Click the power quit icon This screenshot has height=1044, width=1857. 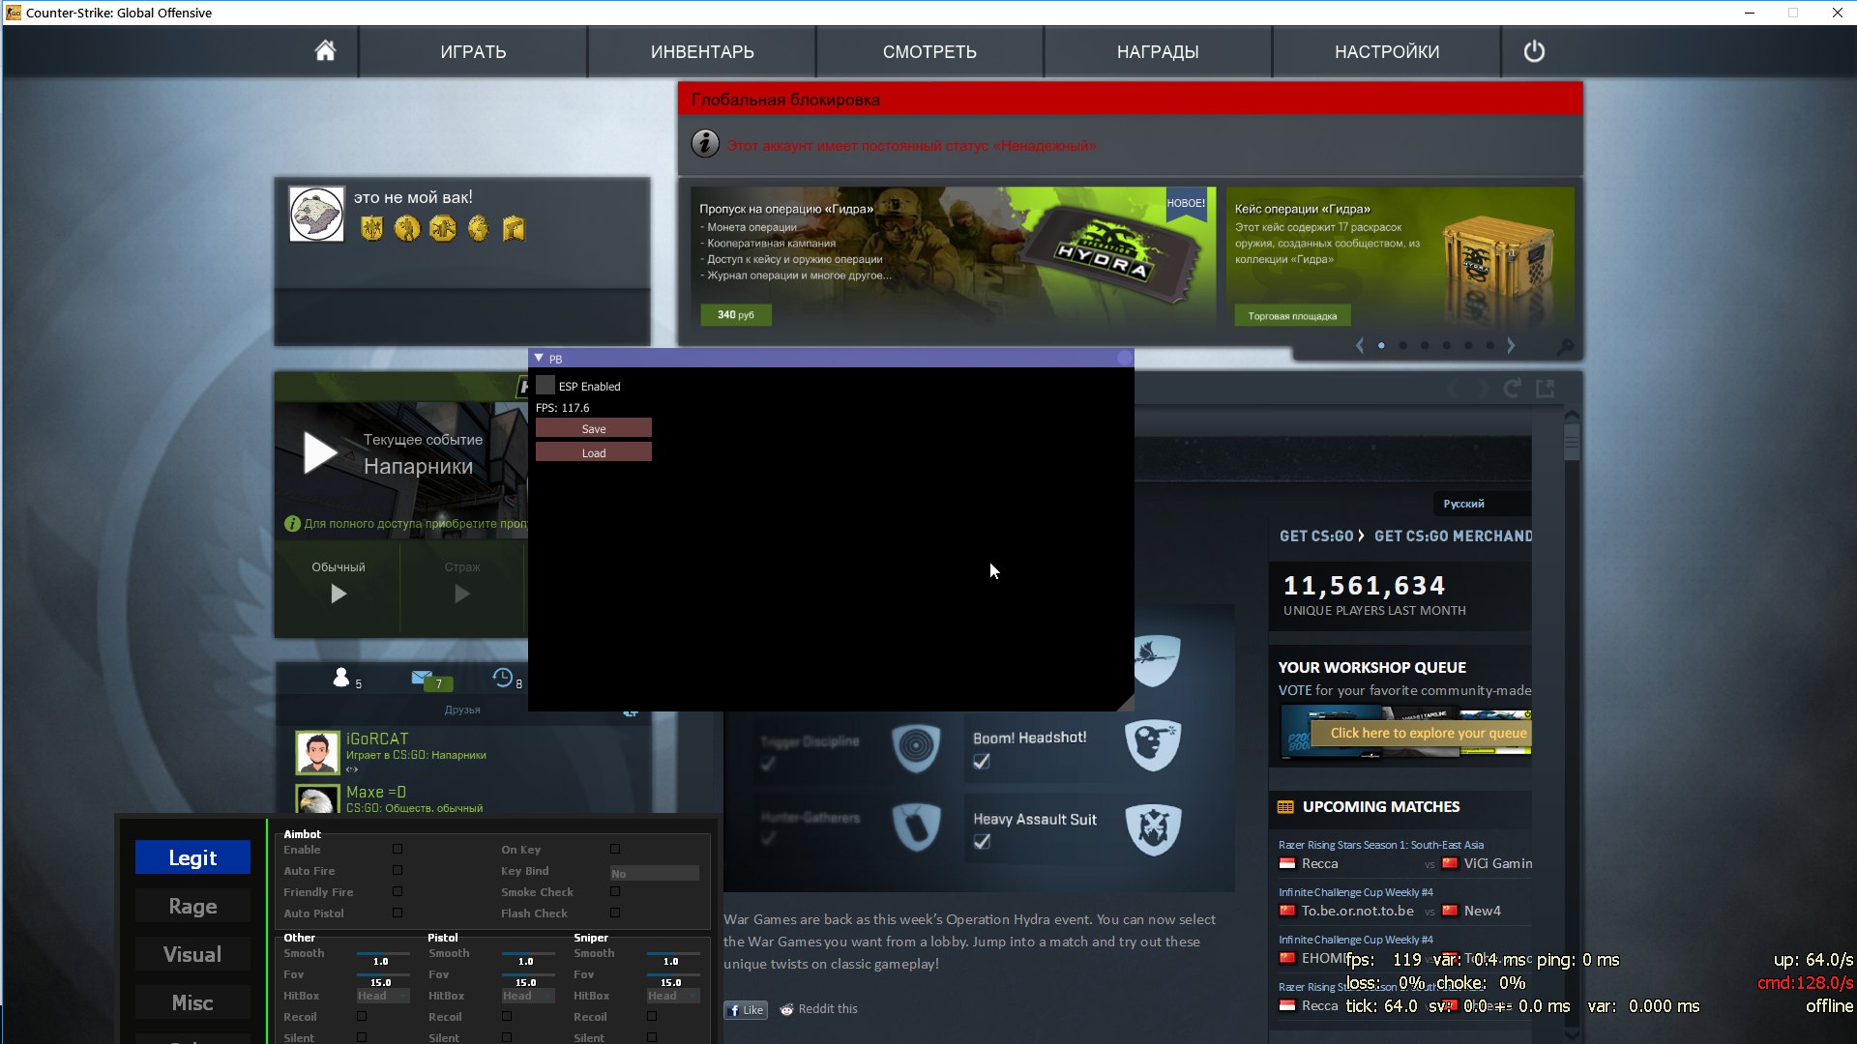click(1534, 51)
